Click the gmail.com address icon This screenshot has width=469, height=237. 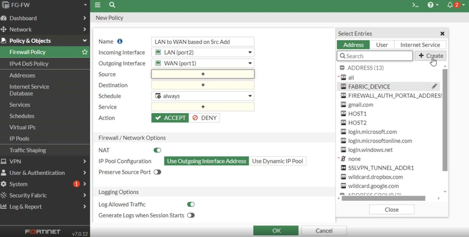click(x=343, y=105)
